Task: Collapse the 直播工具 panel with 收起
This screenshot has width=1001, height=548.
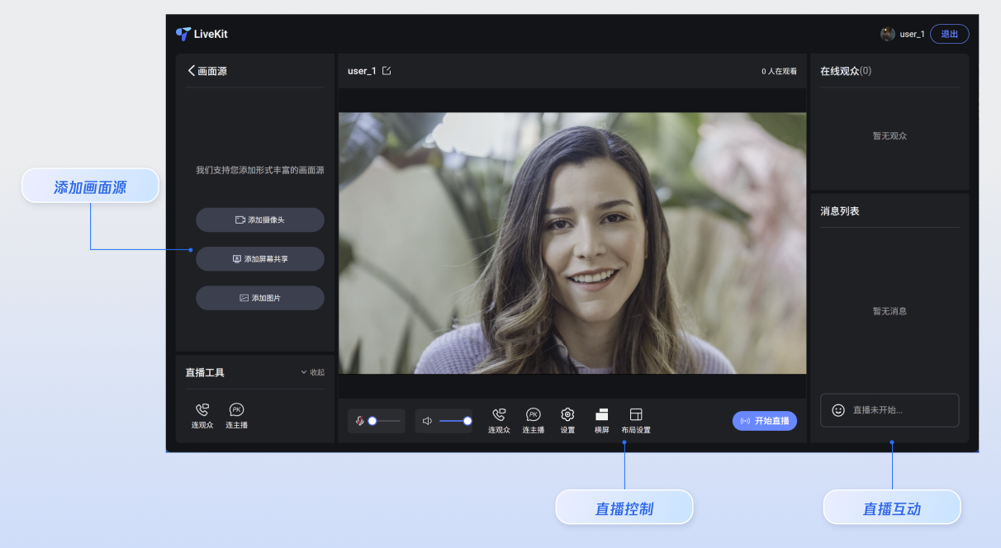Action: pos(312,372)
